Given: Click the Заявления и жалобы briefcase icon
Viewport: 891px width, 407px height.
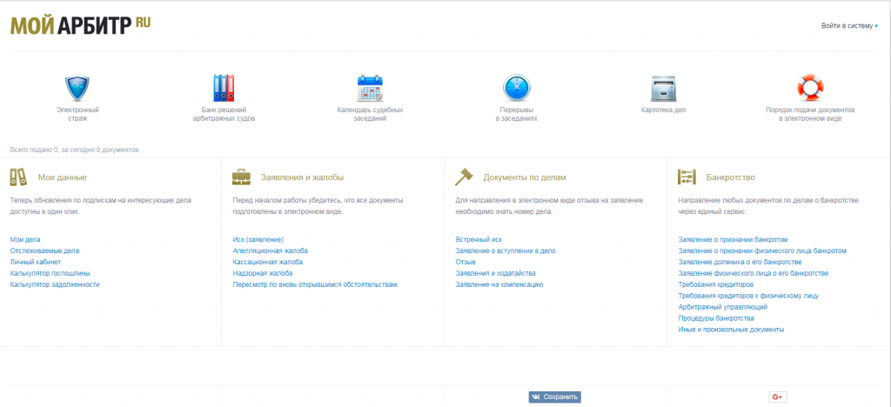Looking at the screenshot, I should click(242, 177).
